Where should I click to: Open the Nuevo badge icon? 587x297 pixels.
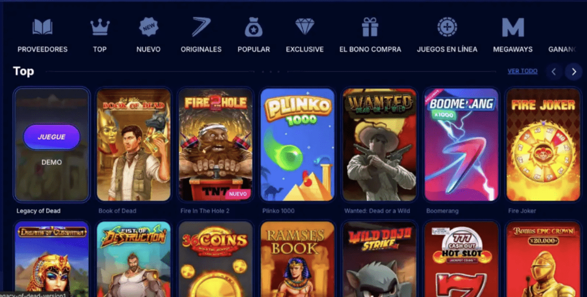tap(148, 27)
